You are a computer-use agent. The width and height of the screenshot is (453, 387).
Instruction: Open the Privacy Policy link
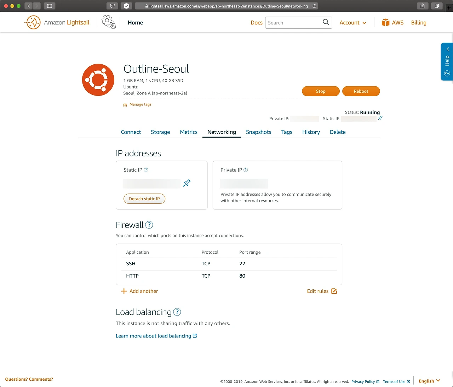pyautogui.click(x=363, y=382)
